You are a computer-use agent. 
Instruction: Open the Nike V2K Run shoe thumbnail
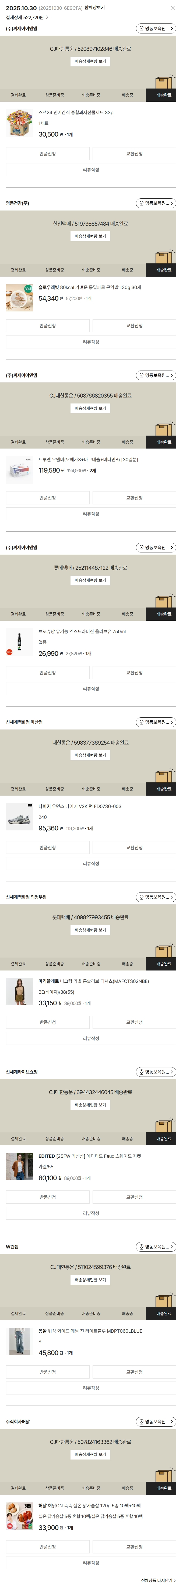[19, 817]
